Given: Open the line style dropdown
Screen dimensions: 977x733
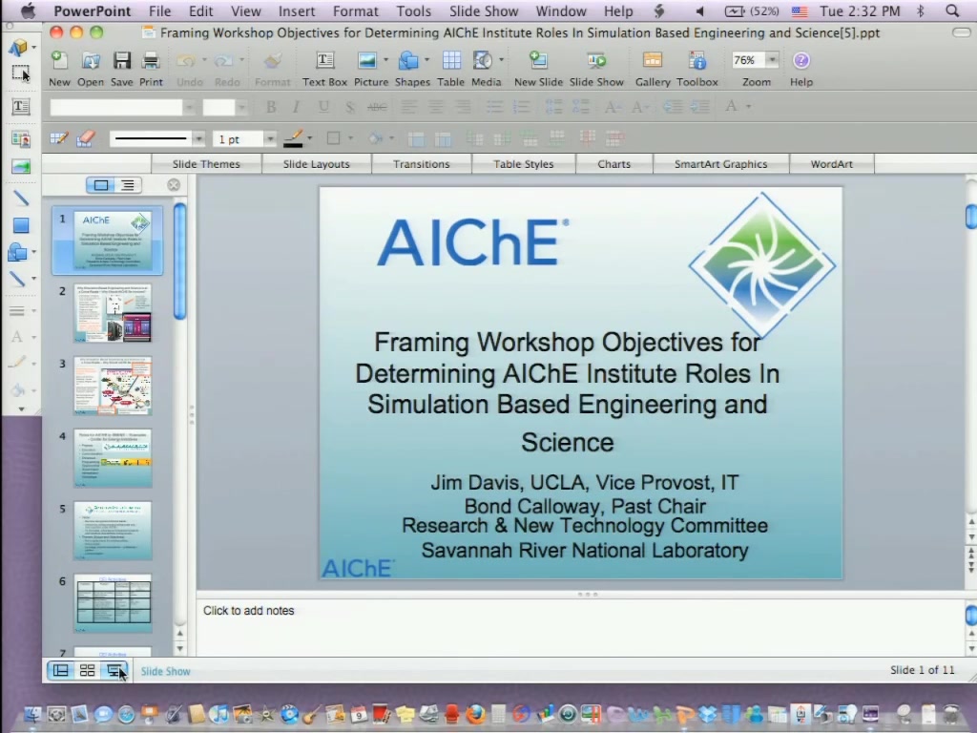Looking at the screenshot, I should coord(198,138).
